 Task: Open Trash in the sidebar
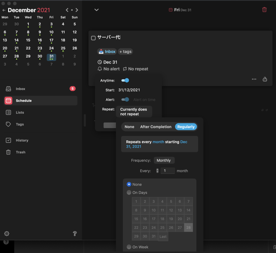[x=20, y=152]
